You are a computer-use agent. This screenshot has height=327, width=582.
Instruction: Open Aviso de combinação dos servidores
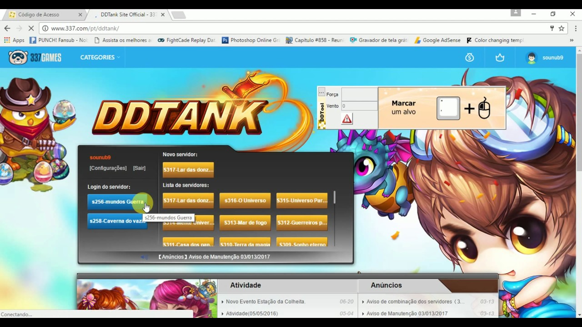coord(416,302)
